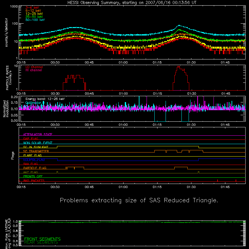Click the BAD_PACKETS spike near 01:42
The width and height of the screenshot is (249, 249).
218,181
